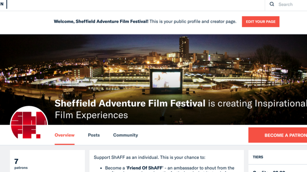Open the Community tab
This screenshot has width=307, height=172.
coord(125,135)
